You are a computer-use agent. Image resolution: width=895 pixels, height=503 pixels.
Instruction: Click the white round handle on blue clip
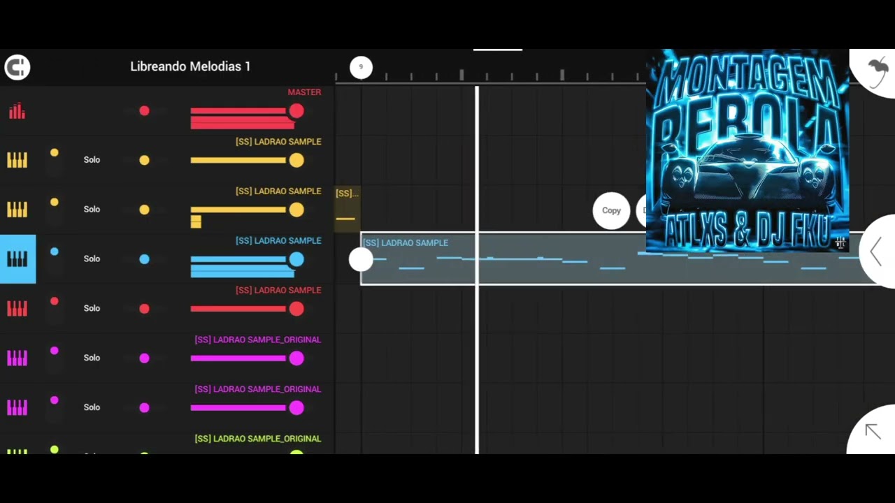coord(361,259)
